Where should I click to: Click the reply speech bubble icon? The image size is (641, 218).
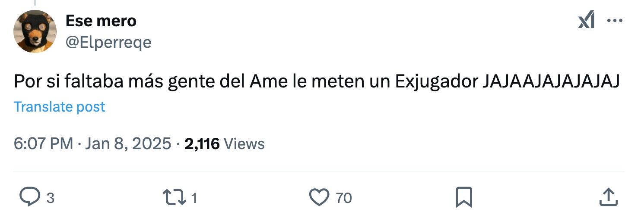point(30,198)
